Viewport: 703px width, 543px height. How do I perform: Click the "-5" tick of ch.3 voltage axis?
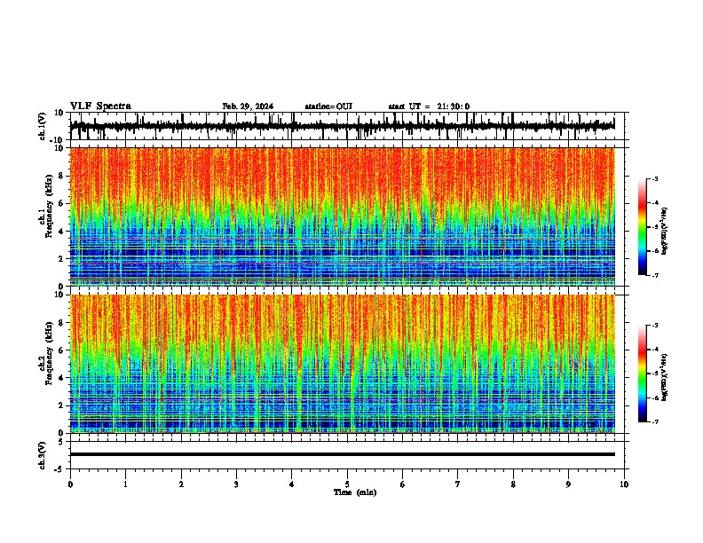pos(60,469)
